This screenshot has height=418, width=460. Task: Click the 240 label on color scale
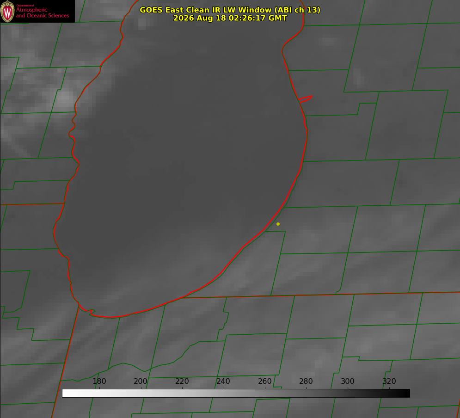(x=223, y=381)
